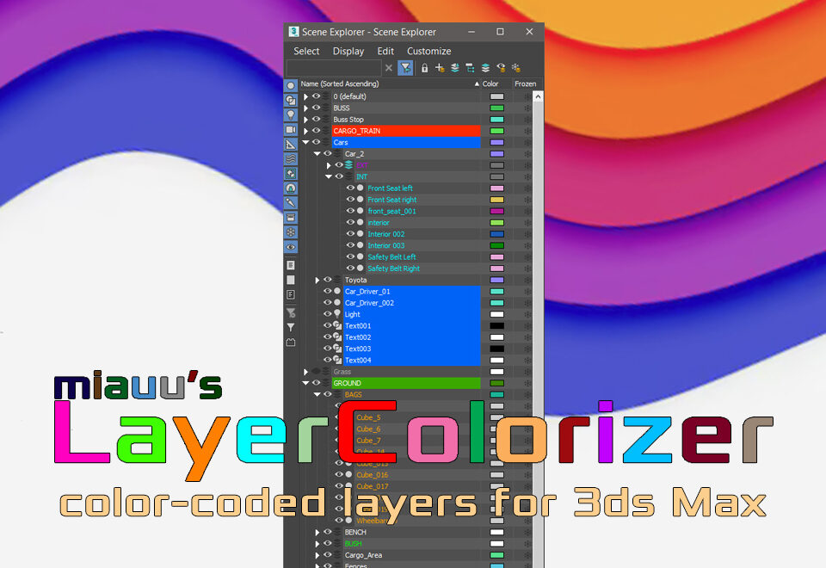The width and height of the screenshot is (826, 568).
Task: Collapse the Cars layer
Action: click(305, 143)
